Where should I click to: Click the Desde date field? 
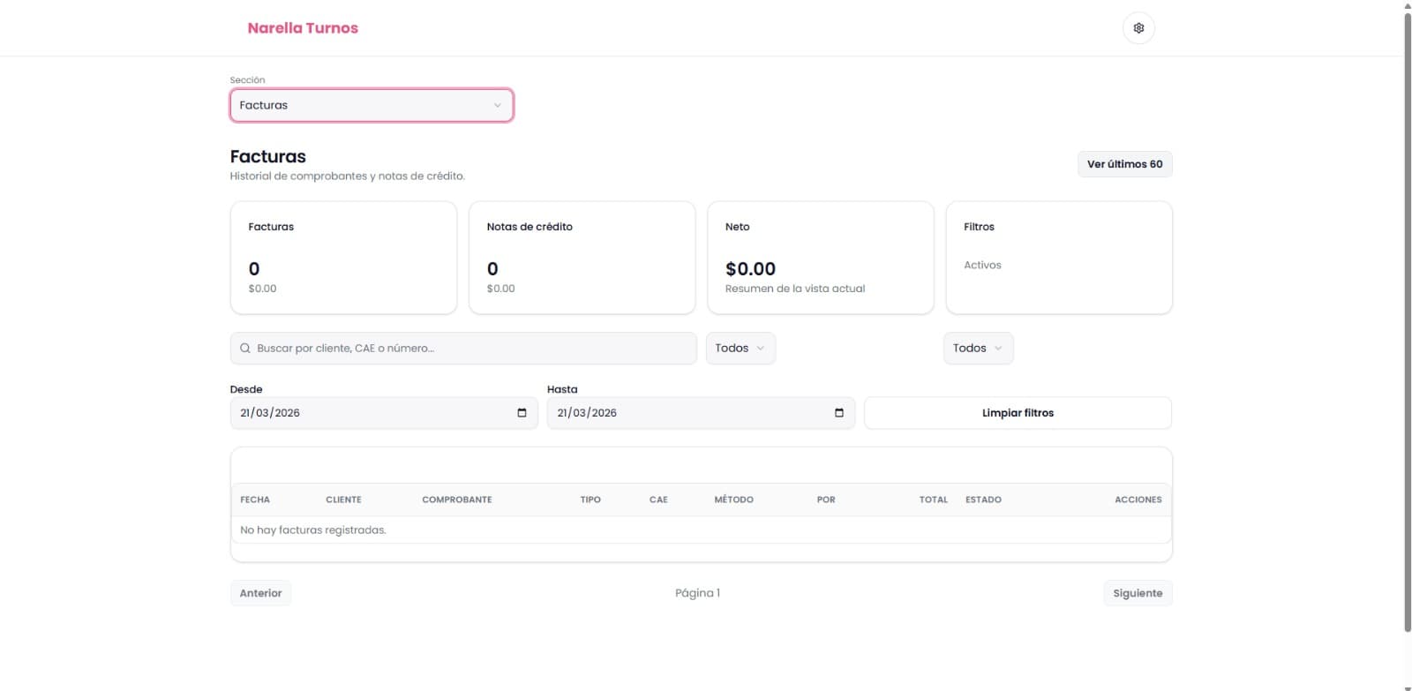click(384, 413)
